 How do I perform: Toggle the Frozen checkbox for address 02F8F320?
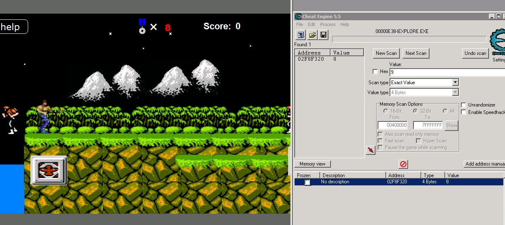pos(307,182)
